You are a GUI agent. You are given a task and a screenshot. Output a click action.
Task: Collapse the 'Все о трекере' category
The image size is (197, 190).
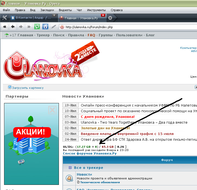[x=70, y=168]
